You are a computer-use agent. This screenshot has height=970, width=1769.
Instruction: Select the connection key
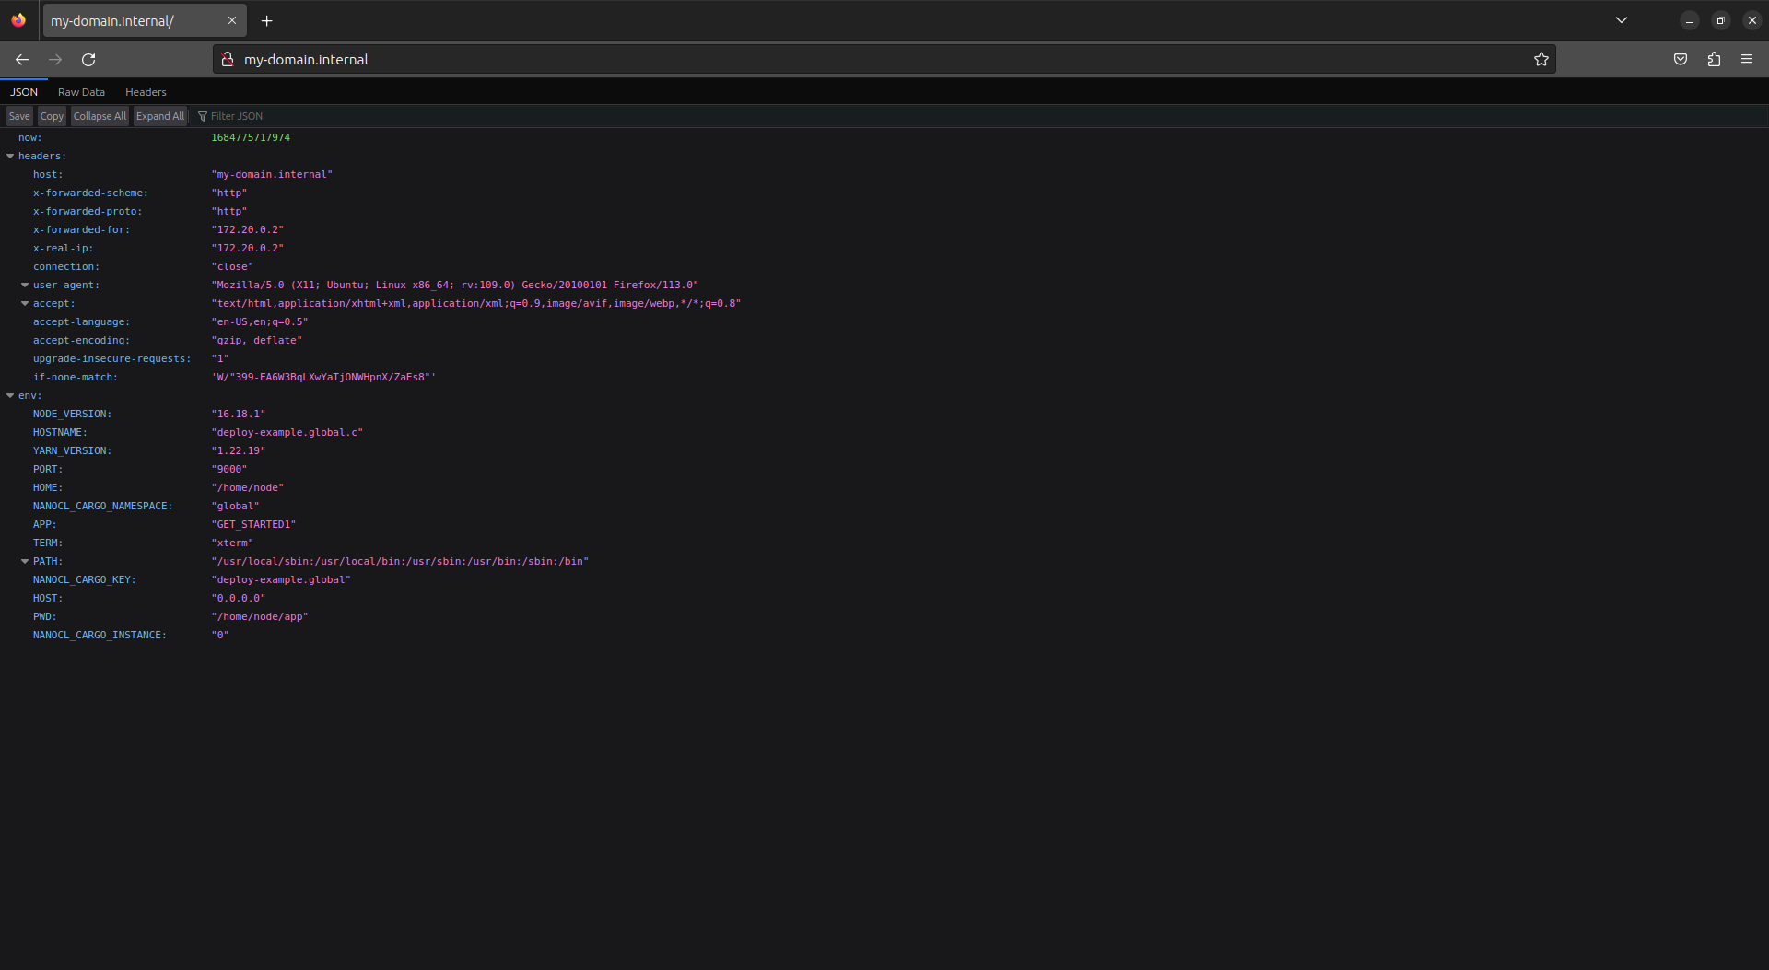[66, 267]
